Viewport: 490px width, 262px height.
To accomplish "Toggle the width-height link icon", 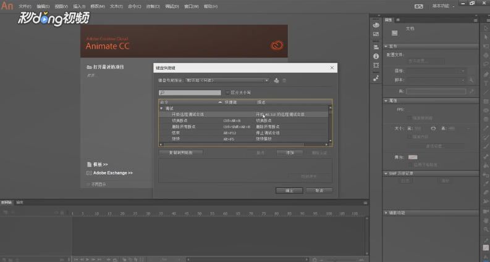I will click(x=433, y=128).
